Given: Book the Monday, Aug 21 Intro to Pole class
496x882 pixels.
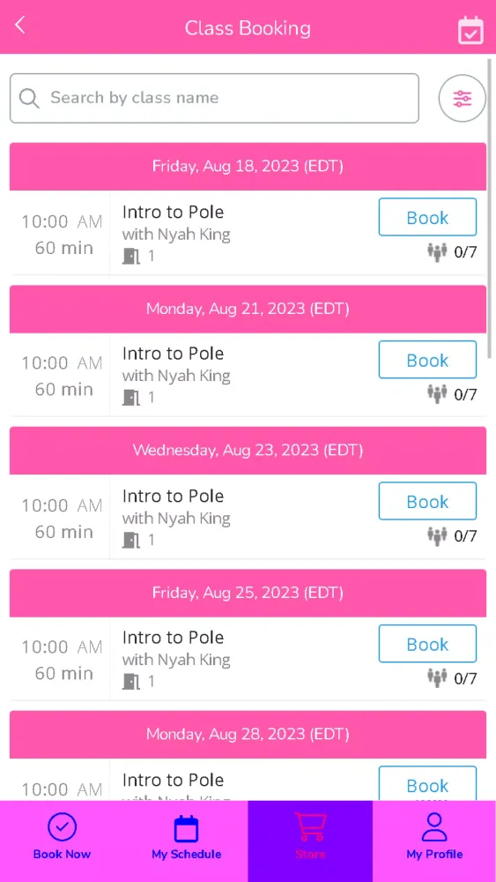Looking at the screenshot, I should pyautogui.click(x=427, y=360).
